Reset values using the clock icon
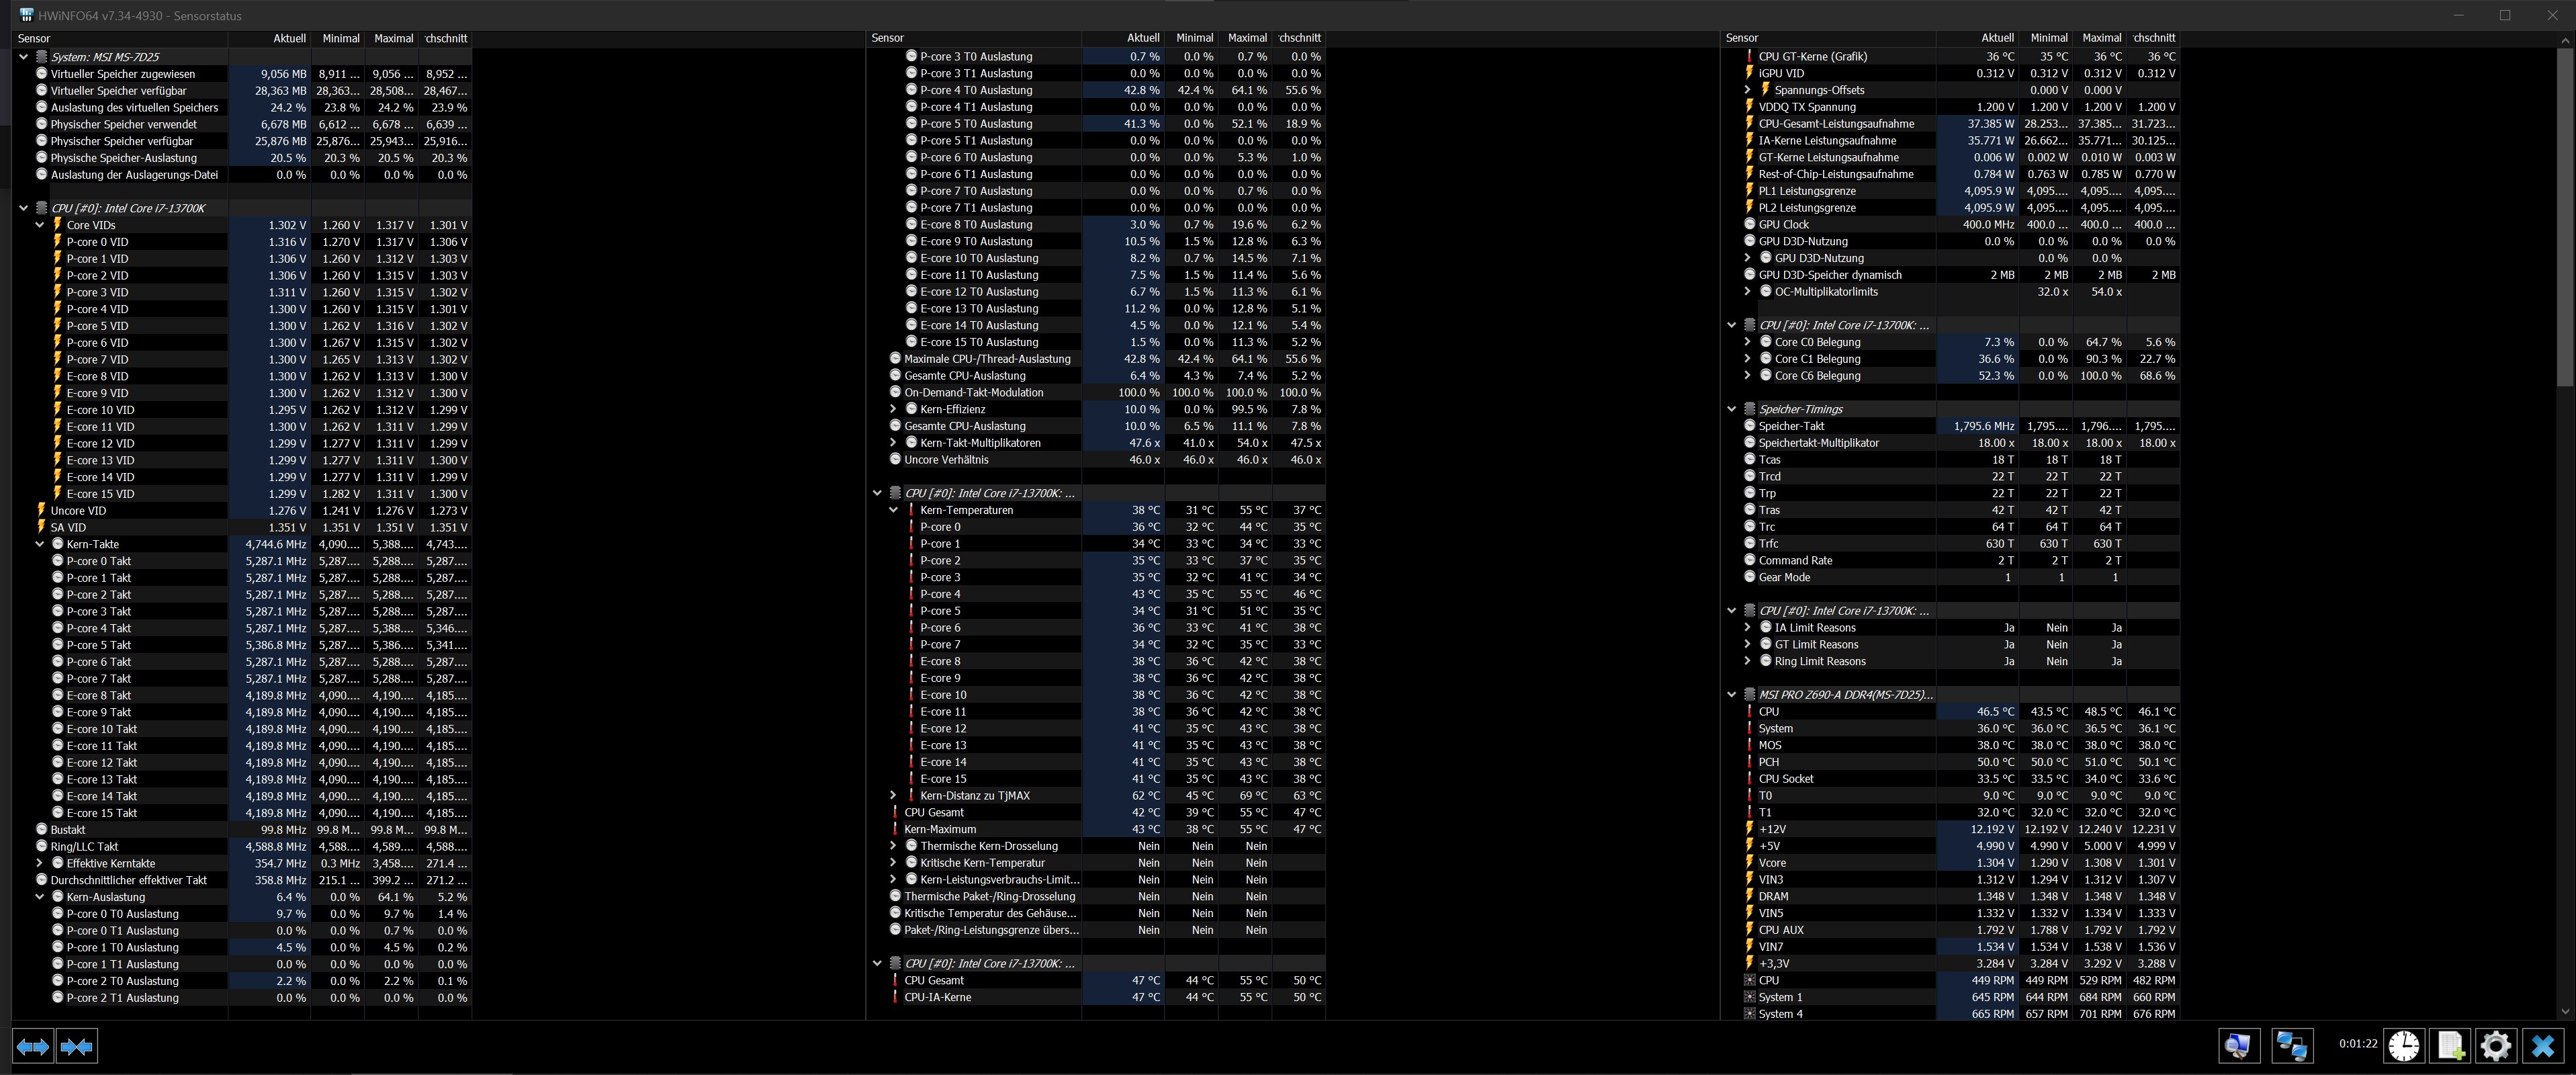This screenshot has height=1075, width=2576. [x=2404, y=1046]
